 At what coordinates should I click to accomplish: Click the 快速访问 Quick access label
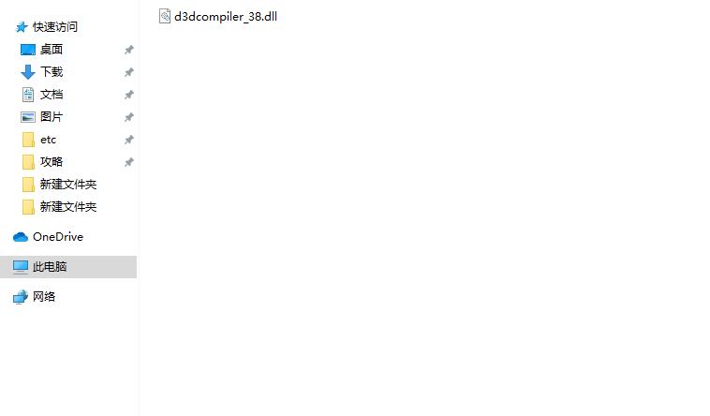coord(54,27)
